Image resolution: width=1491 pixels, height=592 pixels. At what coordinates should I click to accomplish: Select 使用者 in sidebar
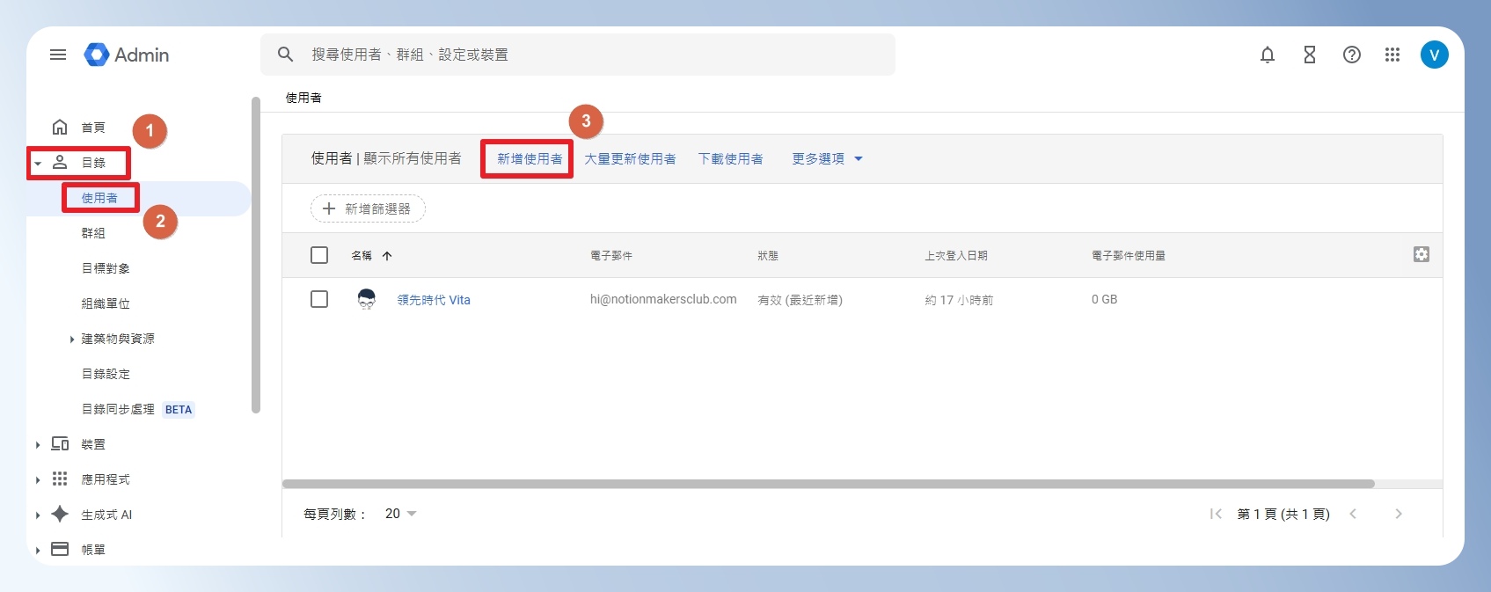(99, 198)
